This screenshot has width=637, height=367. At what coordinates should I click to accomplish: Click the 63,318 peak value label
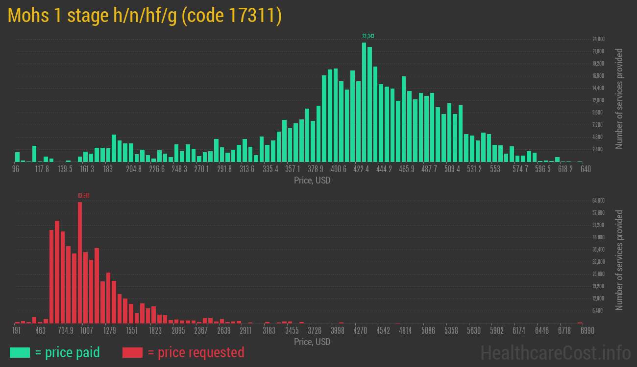83,196
